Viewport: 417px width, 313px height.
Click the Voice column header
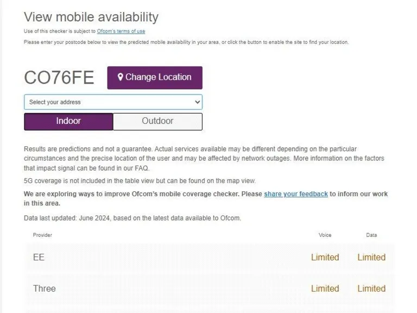coord(325,235)
